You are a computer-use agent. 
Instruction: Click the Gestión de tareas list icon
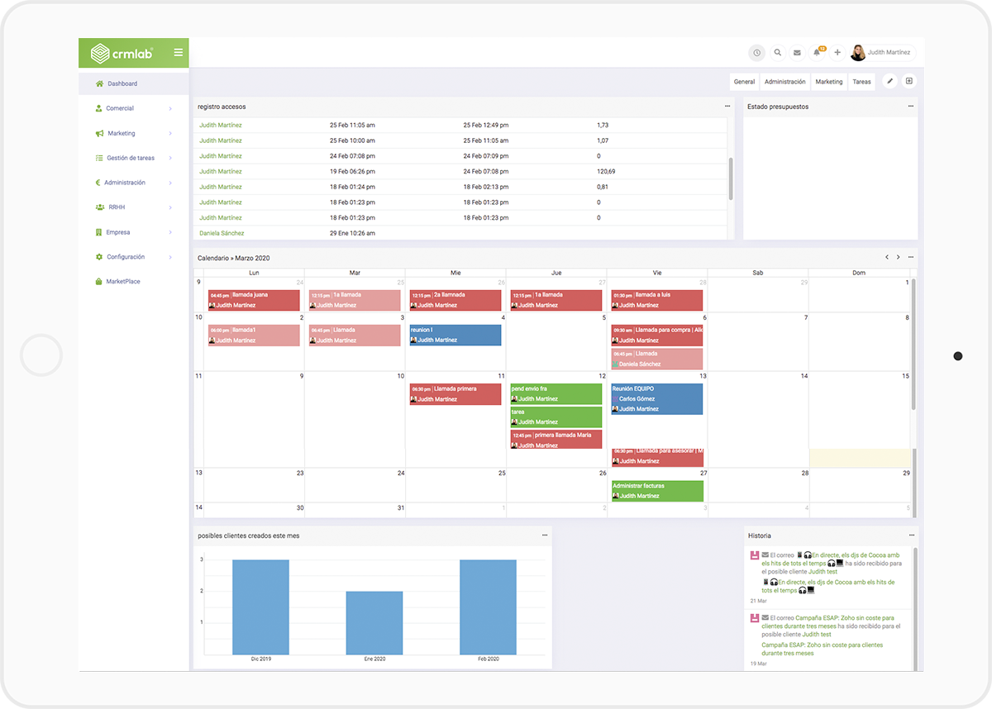point(99,158)
